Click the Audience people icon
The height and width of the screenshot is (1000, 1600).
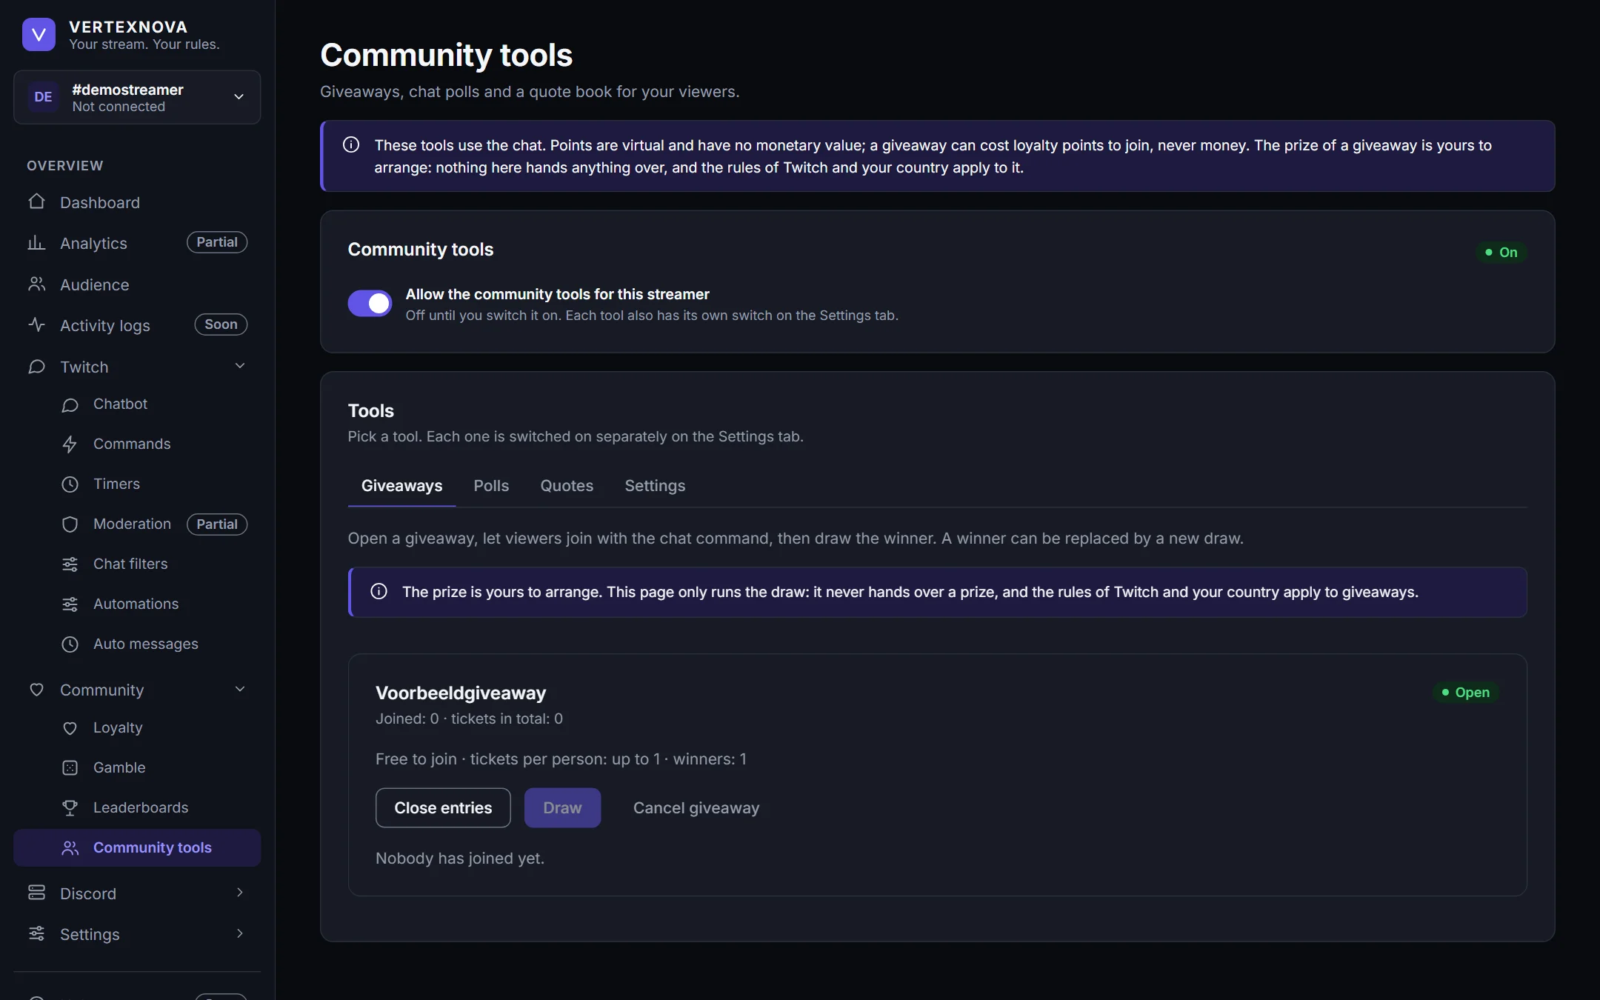(36, 284)
